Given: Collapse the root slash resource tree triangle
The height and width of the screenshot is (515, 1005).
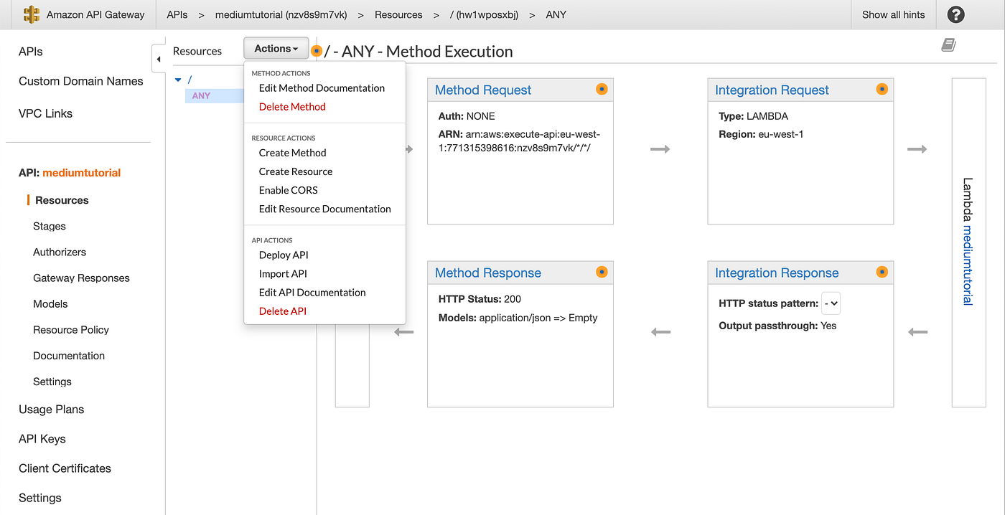Looking at the screenshot, I should pyautogui.click(x=179, y=80).
